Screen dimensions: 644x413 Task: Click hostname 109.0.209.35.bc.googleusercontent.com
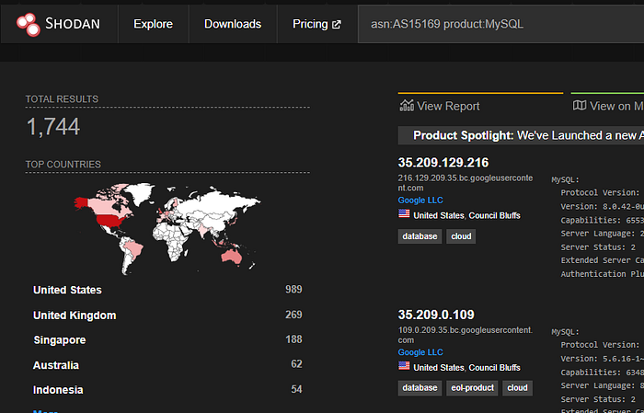tap(465, 335)
